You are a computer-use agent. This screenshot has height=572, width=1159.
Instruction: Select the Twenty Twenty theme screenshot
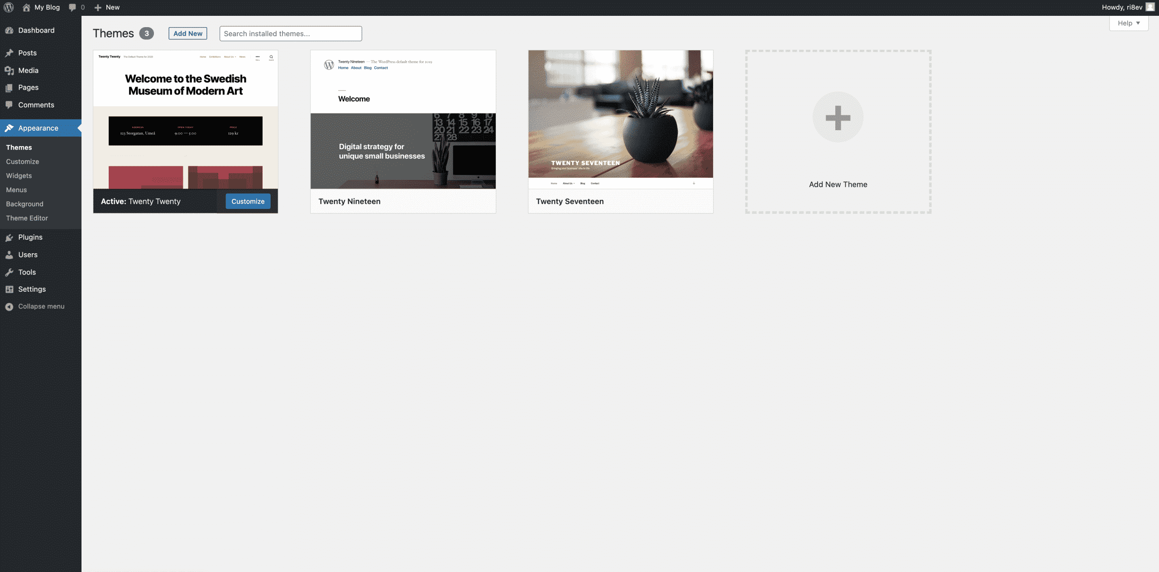point(186,119)
